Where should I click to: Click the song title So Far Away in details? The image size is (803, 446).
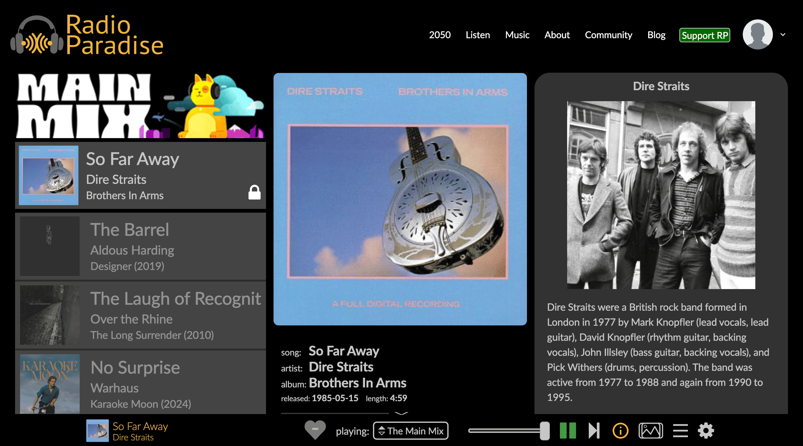pyautogui.click(x=344, y=351)
